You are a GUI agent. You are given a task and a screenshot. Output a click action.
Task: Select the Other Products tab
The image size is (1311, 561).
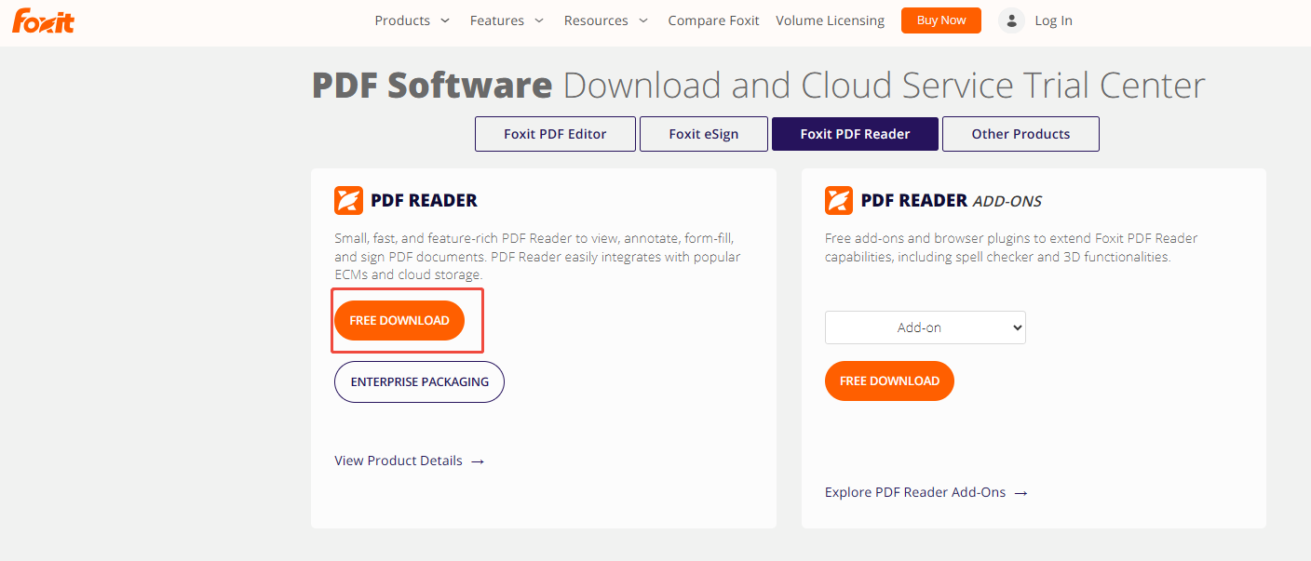click(x=1020, y=133)
